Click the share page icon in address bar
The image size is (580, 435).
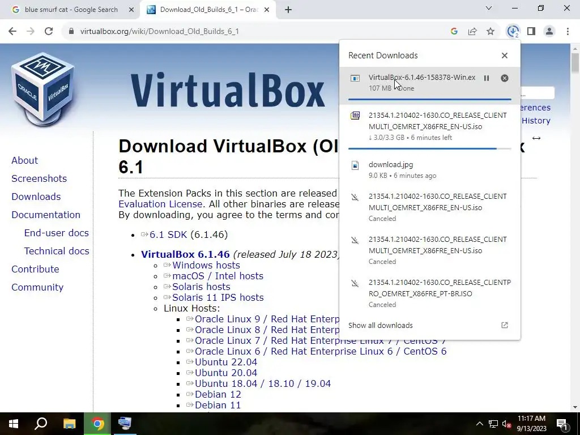(x=472, y=32)
